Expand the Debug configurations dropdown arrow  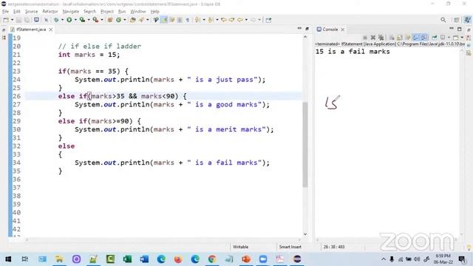tap(62, 20)
